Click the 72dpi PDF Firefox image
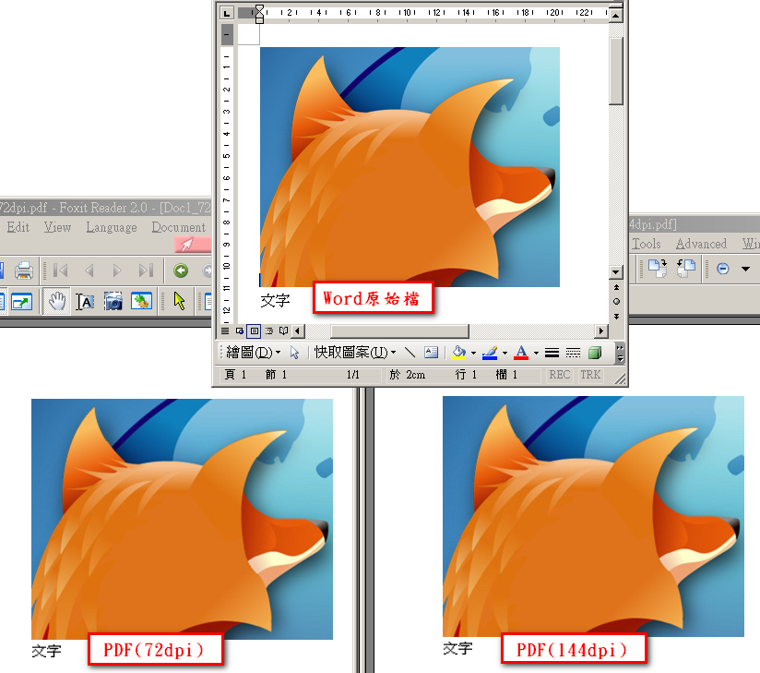This screenshot has height=673, width=760. tap(183, 519)
